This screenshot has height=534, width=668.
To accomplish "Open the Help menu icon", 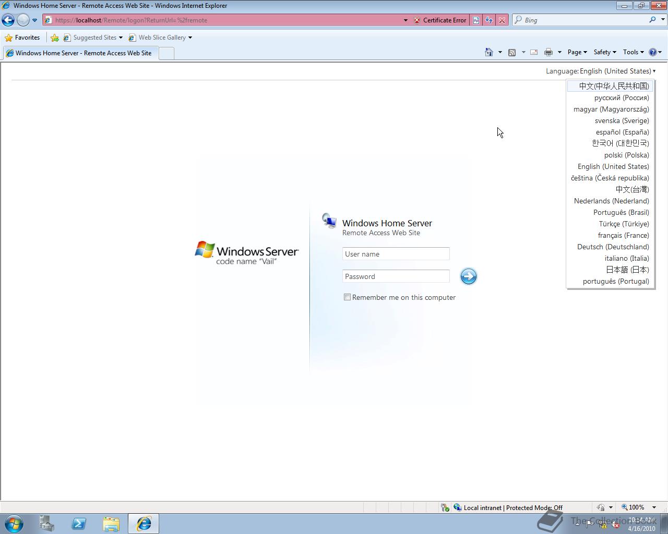I will coord(655,52).
